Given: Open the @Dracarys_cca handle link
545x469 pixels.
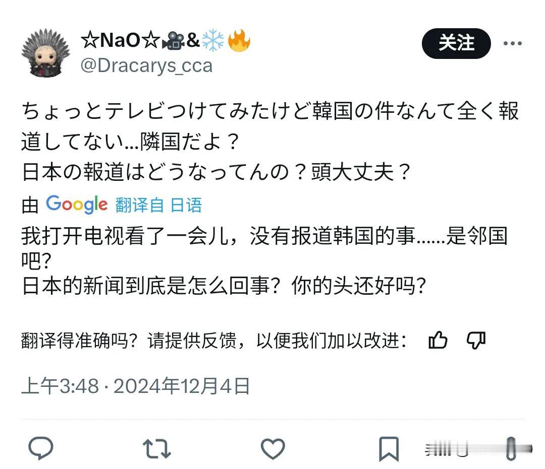Looking at the screenshot, I should click(x=146, y=65).
